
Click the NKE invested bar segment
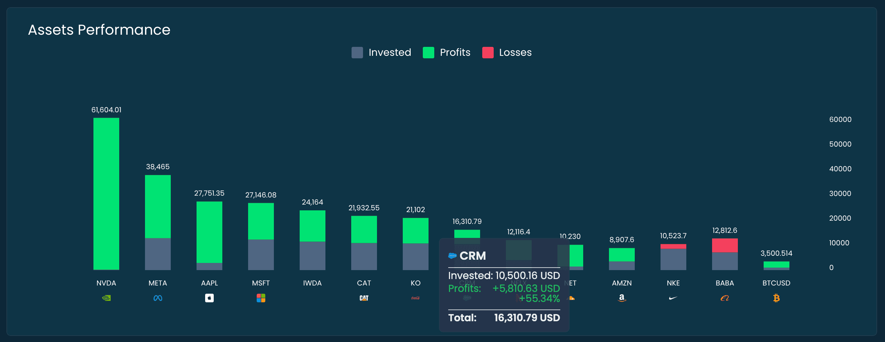(x=673, y=259)
